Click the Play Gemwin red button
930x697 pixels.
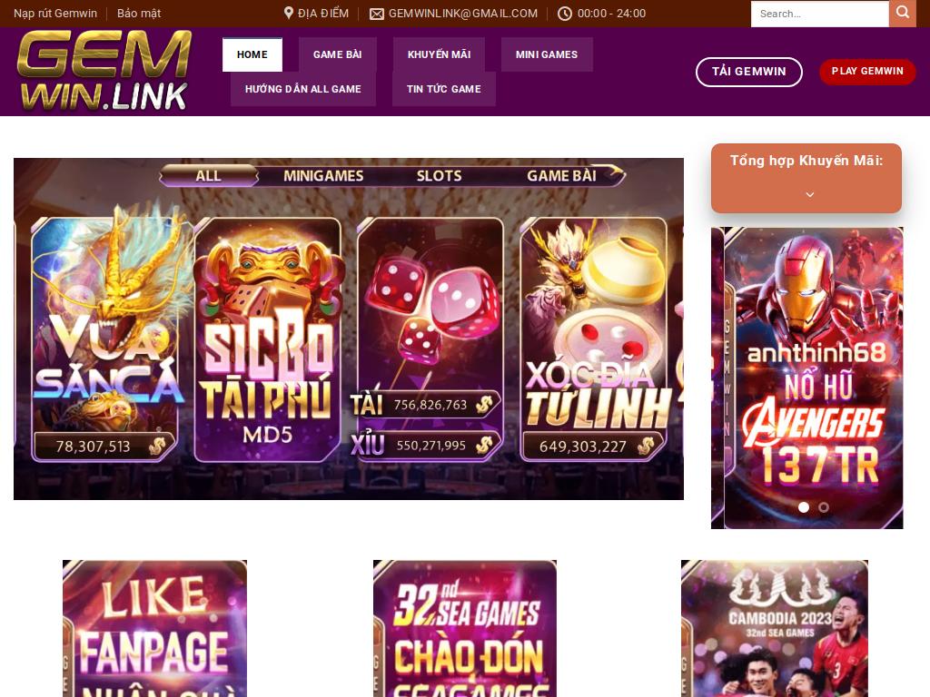(x=867, y=71)
